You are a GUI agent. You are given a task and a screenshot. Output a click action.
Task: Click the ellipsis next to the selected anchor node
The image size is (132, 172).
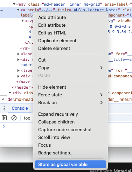2,10
